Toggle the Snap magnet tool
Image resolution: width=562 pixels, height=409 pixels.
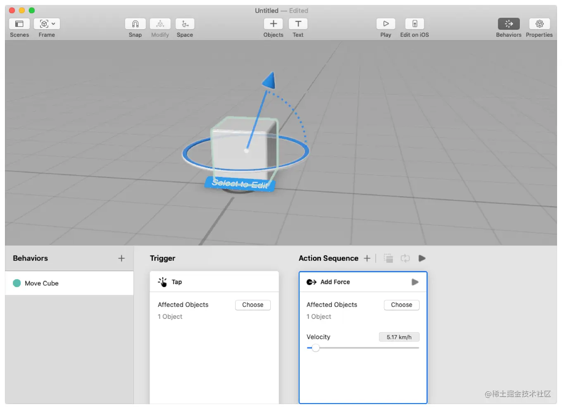135,24
